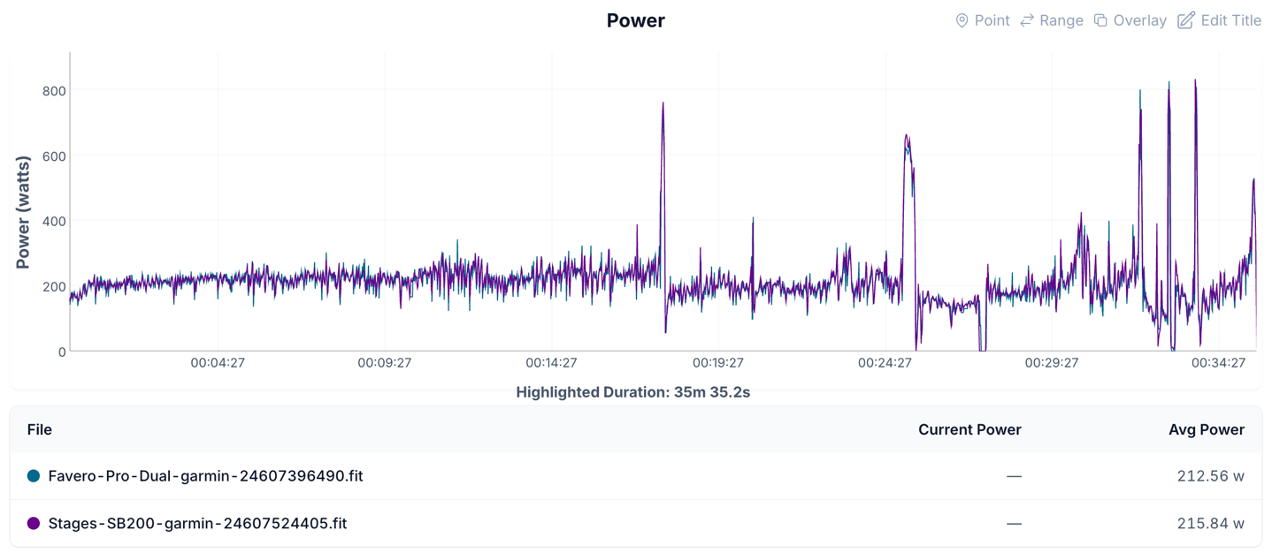Select Favero-Pro-Dual-garmin-24607396490.fit file name
The width and height of the screenshot is (1272, 553).
click(x=205, y=476)
